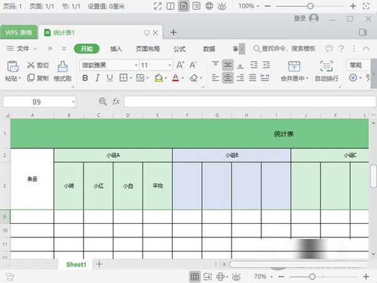Open the Page Layout (页面布局) tab

click(x=148, y=48)
